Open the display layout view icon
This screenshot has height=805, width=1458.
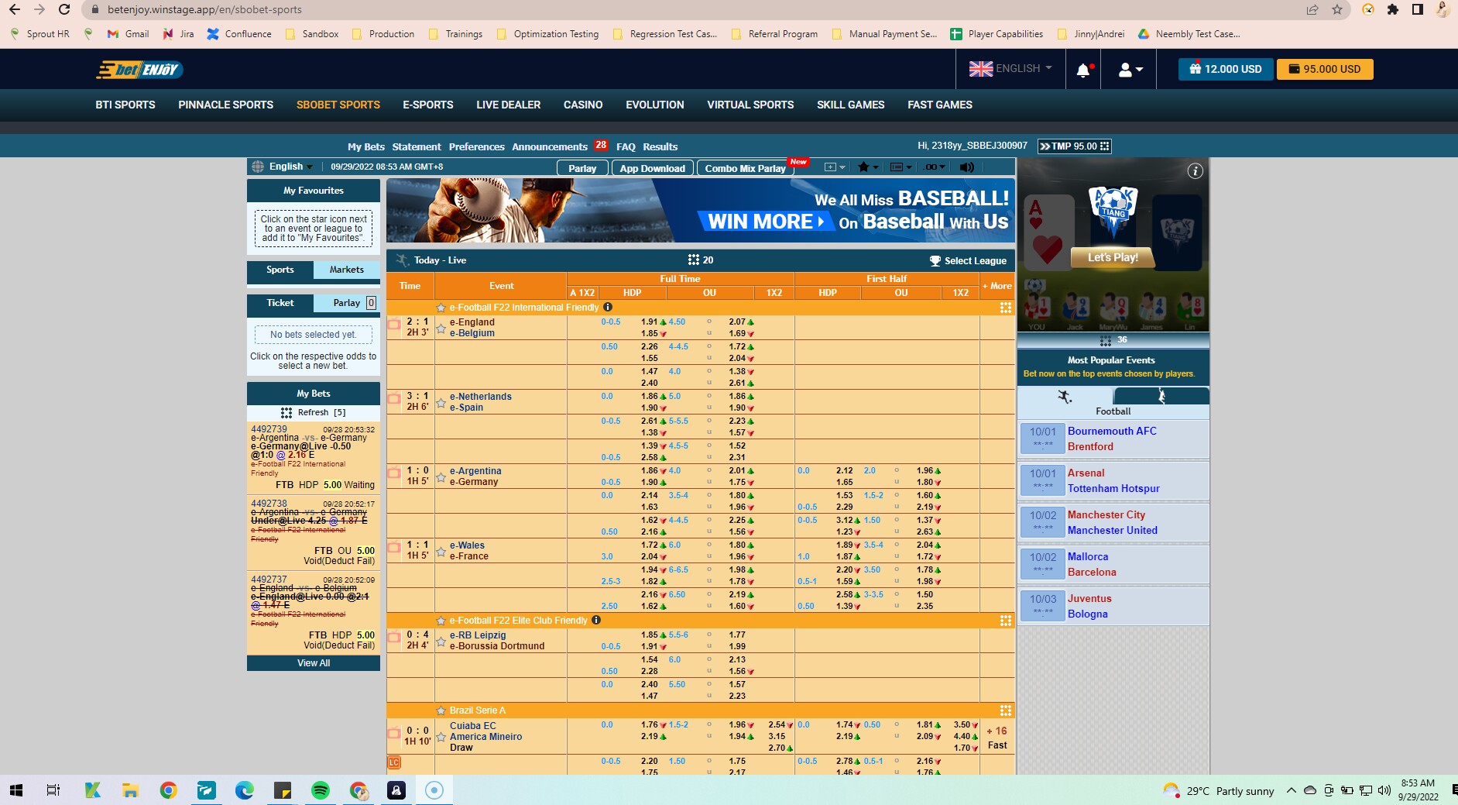tap(897, 167)
